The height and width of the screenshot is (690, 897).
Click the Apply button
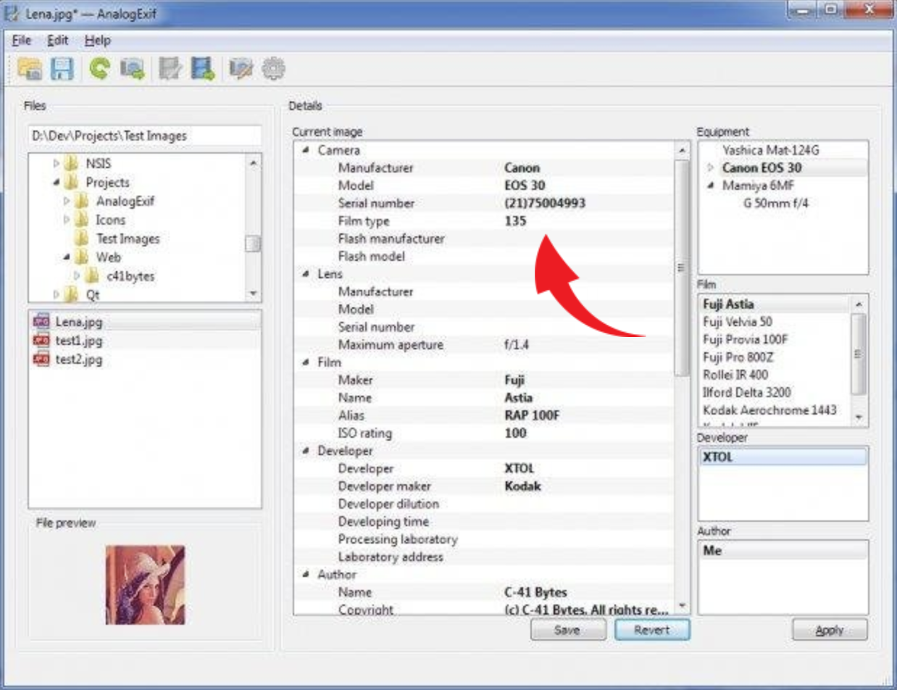[830, 630]
